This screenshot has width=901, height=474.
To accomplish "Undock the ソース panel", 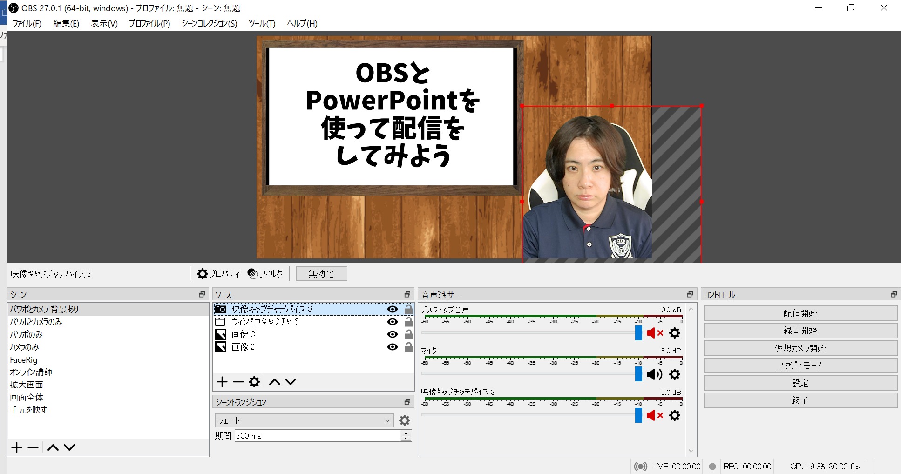I will pos(407,294).
